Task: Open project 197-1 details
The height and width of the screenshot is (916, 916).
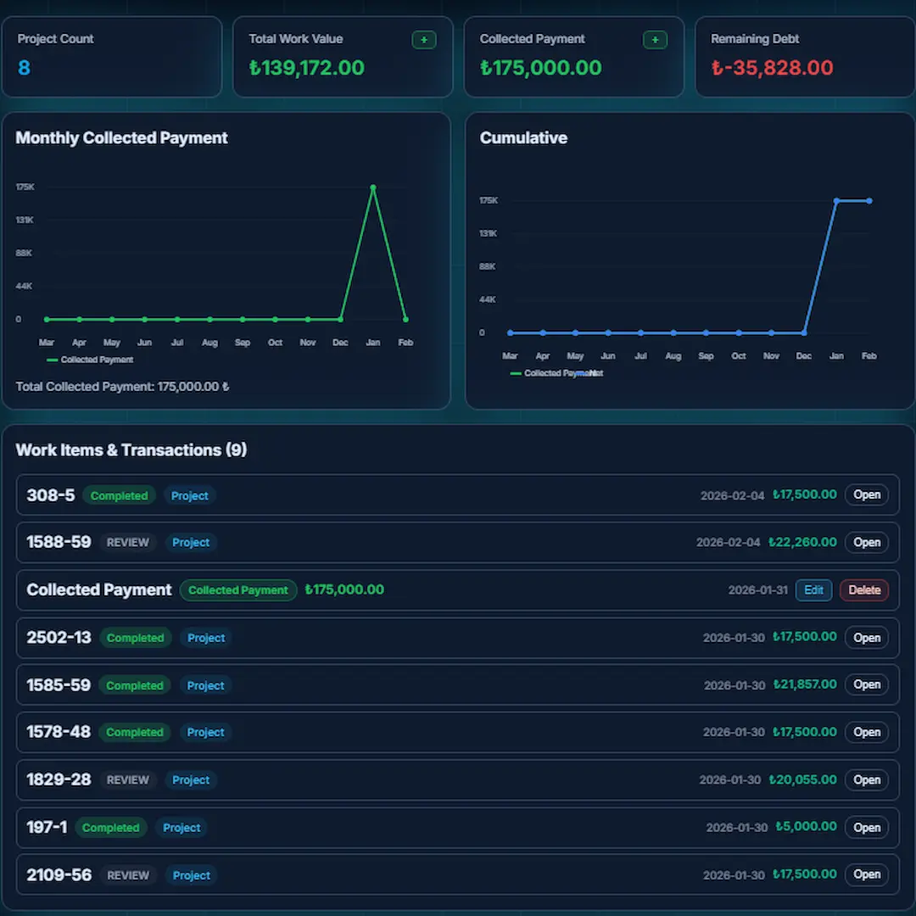Action: (x=866, y=828)
